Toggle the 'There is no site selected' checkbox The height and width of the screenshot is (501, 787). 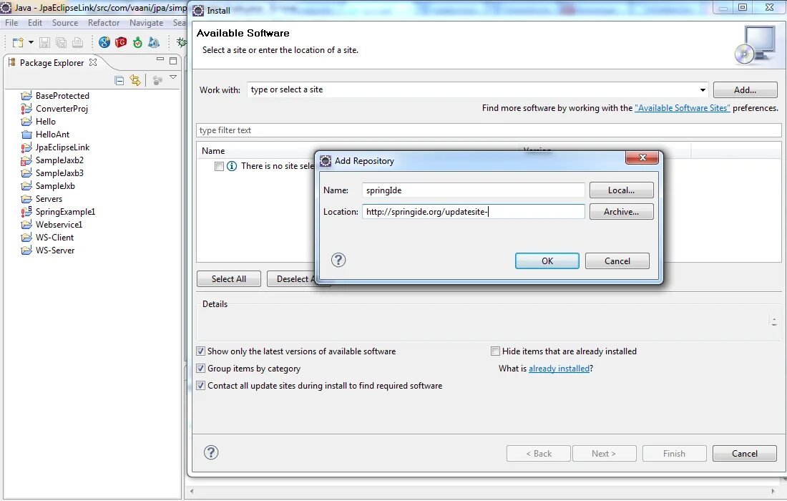tap(219, 166)
